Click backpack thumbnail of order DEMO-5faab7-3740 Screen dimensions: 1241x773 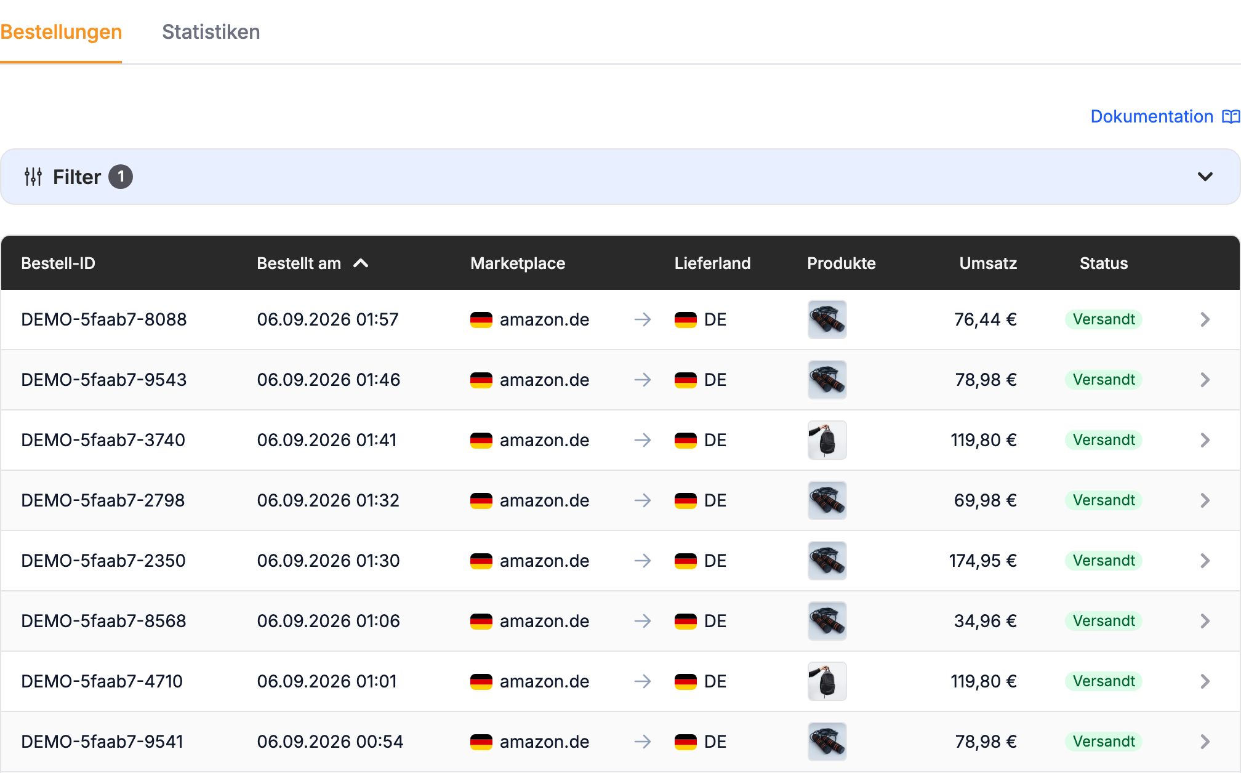[827, 440]
